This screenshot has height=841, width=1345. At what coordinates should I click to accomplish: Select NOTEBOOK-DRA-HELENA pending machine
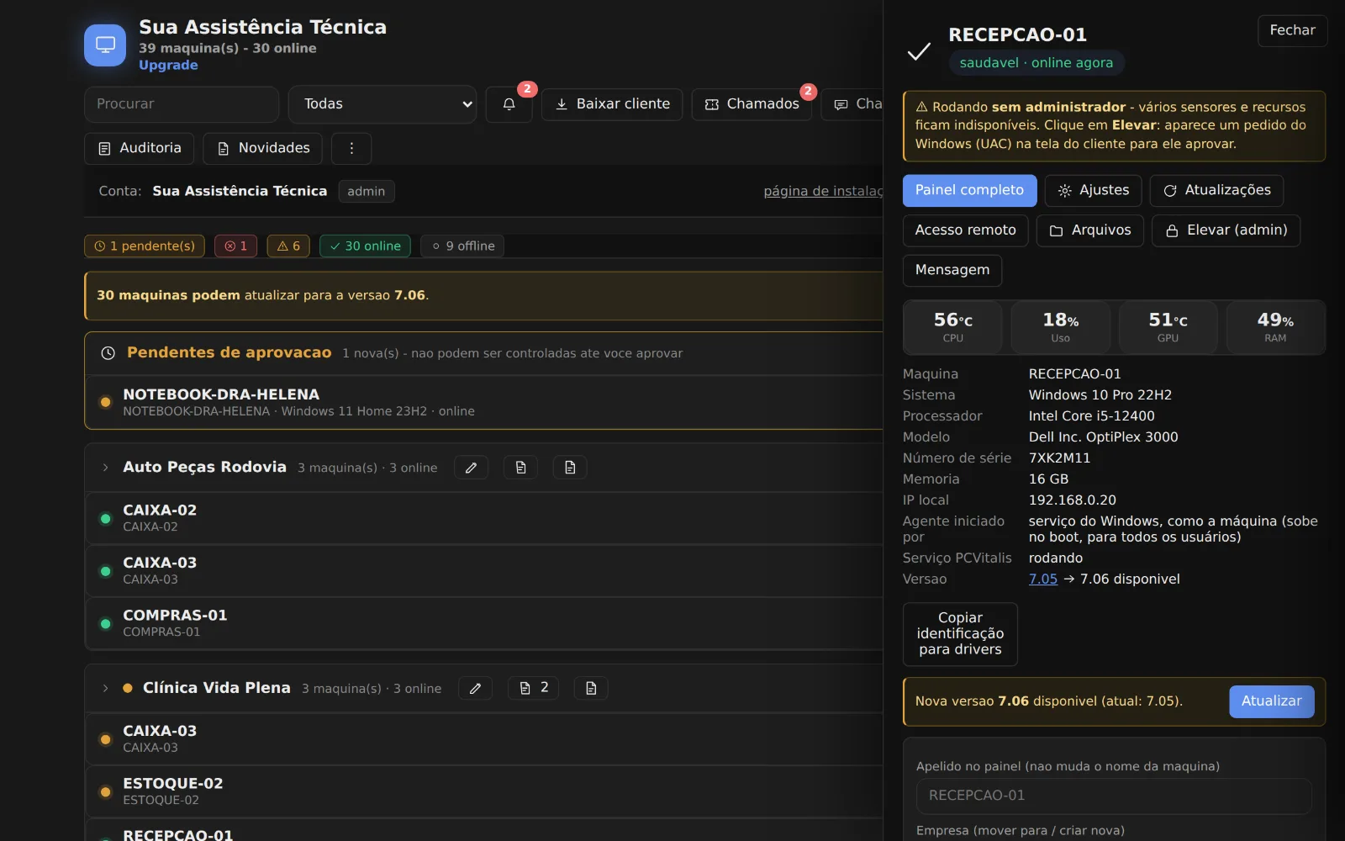pos(483,402)
